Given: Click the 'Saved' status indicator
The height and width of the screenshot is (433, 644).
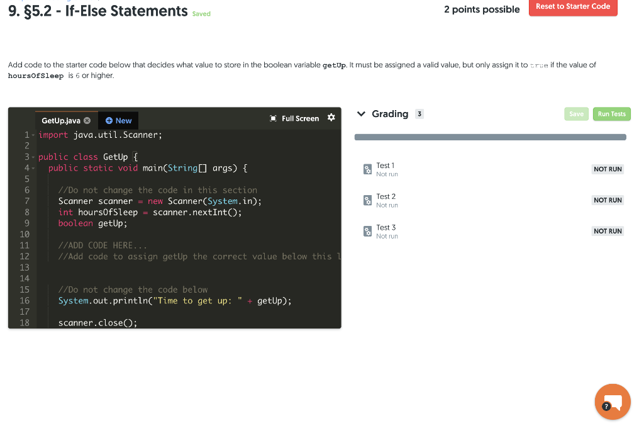Looking at the screenshot, I should point(201,14).
